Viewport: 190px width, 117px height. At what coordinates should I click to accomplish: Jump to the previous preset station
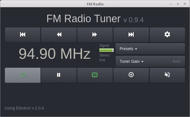pos(23,35)
